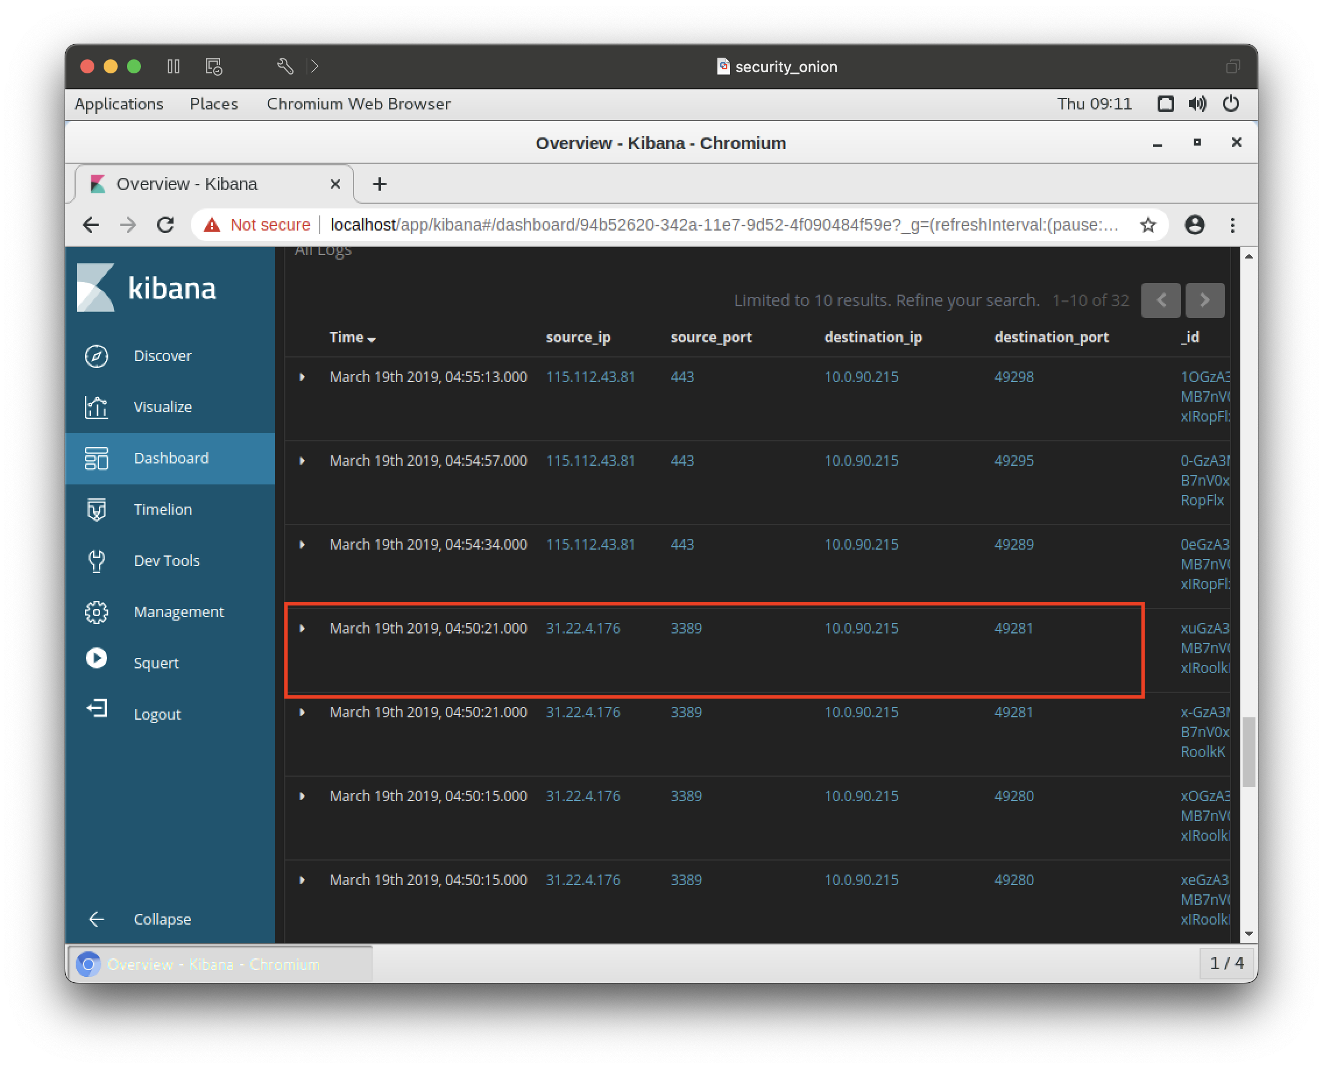This screenshot has width=1323, height=1069.
Task: Open the Timelion shield icon
Action: pos(97,509)
